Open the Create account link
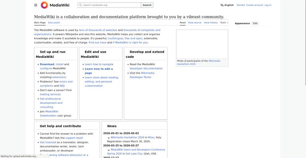The width and height of the screenshot is (306, 158). 254,5
